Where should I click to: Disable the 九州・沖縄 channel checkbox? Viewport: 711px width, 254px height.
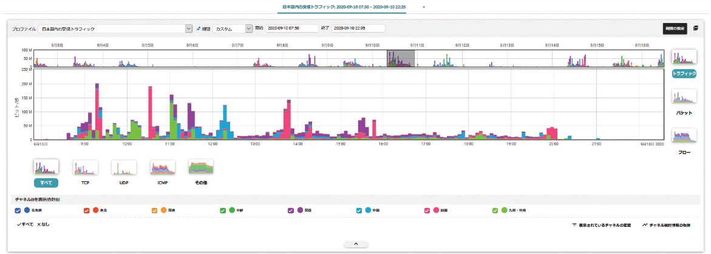coord(496,210)
